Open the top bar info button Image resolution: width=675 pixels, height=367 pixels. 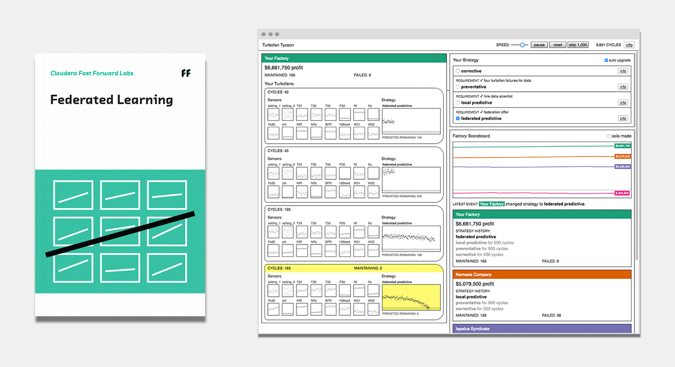tap(629, 45)
